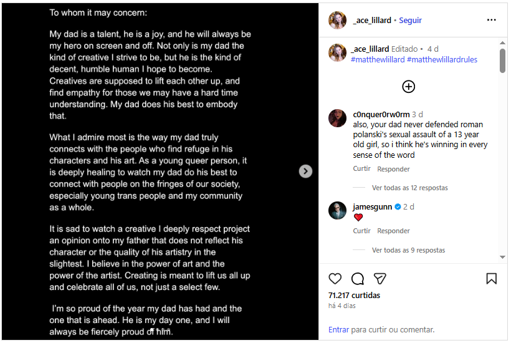The width and height of the screenshot is (511, 343).
Task: Open the three-dot more options menu
Action: [x=491, y=20]
